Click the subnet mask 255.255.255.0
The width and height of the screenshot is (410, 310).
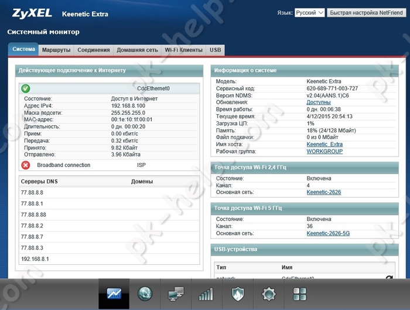tap(128, 113)
